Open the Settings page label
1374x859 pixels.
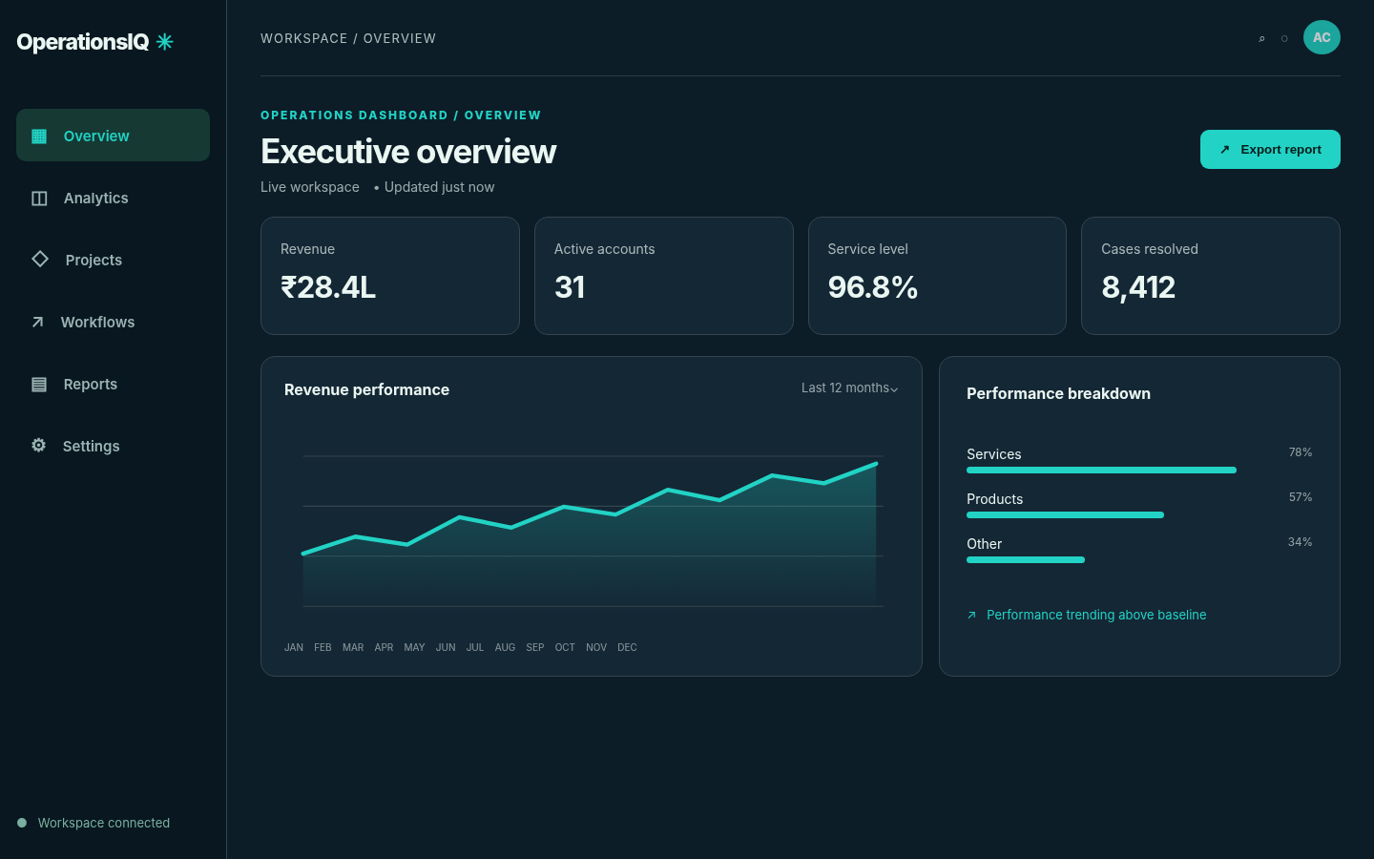91,446
